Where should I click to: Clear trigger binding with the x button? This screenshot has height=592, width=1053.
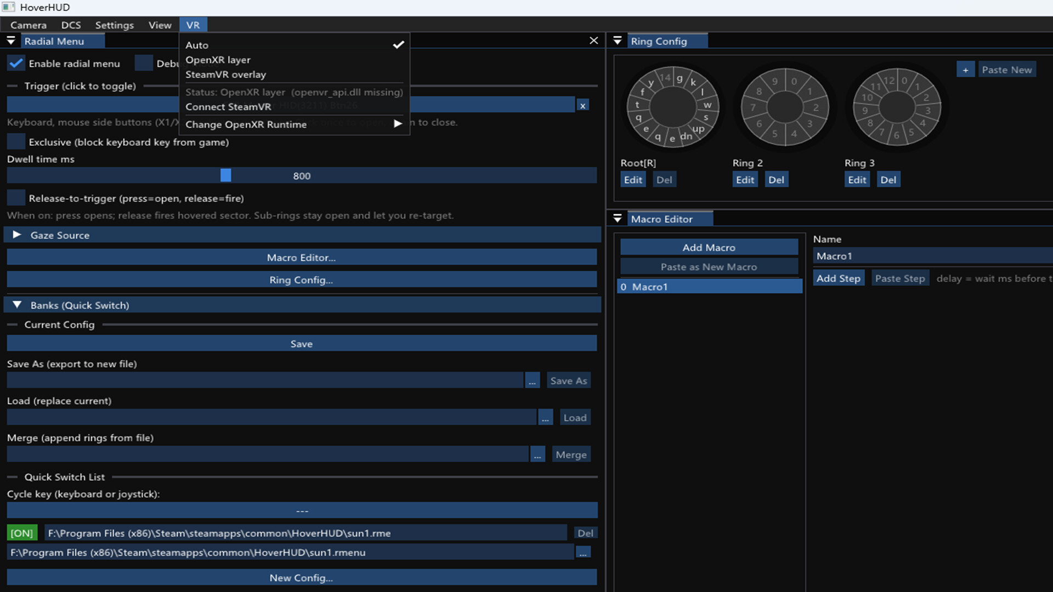(x=582, y=105)
